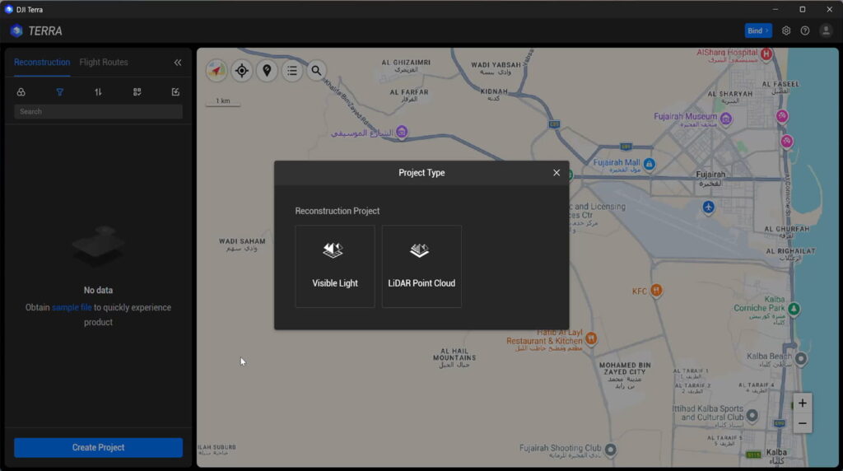The width and height of the screenshot is (843, 471).
Task: Click the Ittihad Kalba Sports Club marker
Action: pyautogui.click(x=752, y=415)
